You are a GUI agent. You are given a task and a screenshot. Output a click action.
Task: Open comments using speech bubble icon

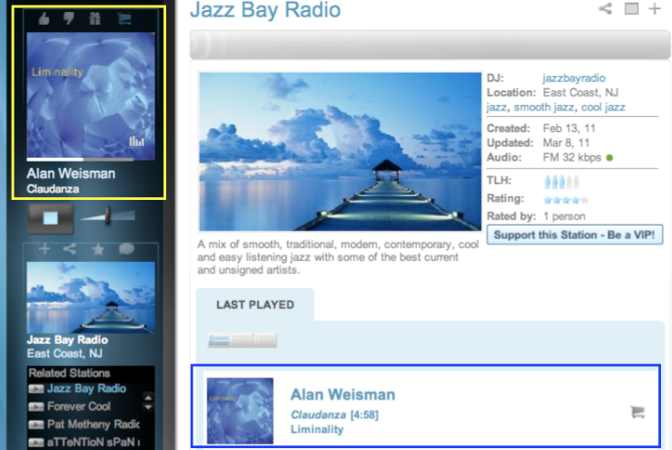[126, 249]
